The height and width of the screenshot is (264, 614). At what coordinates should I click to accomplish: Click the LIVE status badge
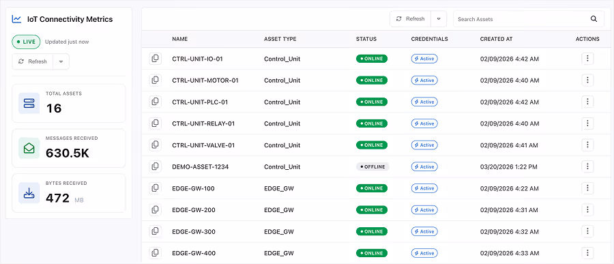(26, 42)
